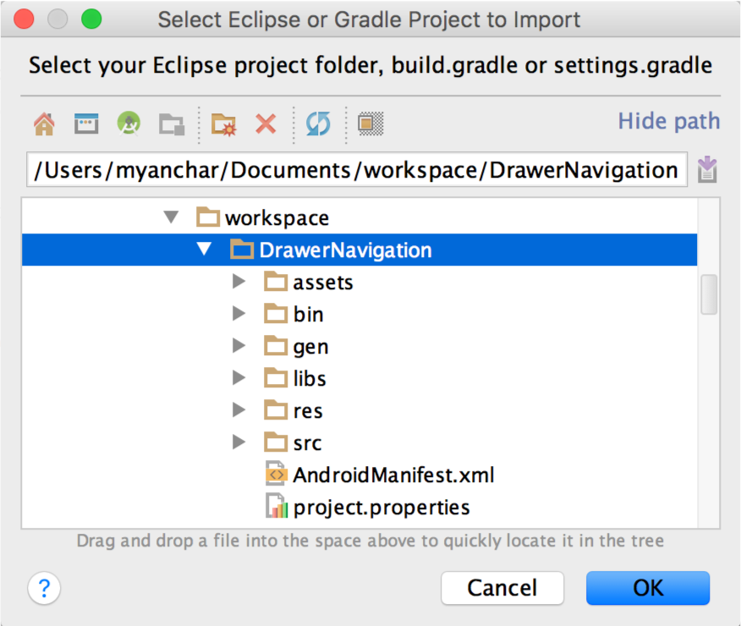The width and height of the screenshot is (741, 626).
Task: Open help via the question mark icon
Action: (44, 588)
